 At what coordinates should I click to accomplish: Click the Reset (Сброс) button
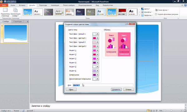[71, 90]
